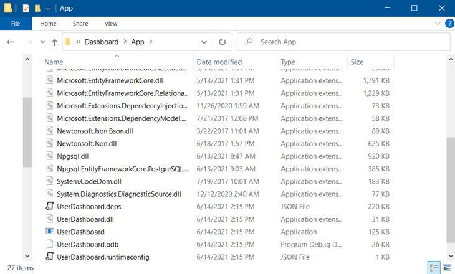The image size is (455, 274).
Task: Click the Properties quick access icon in title bar
Action: [26, 9]
